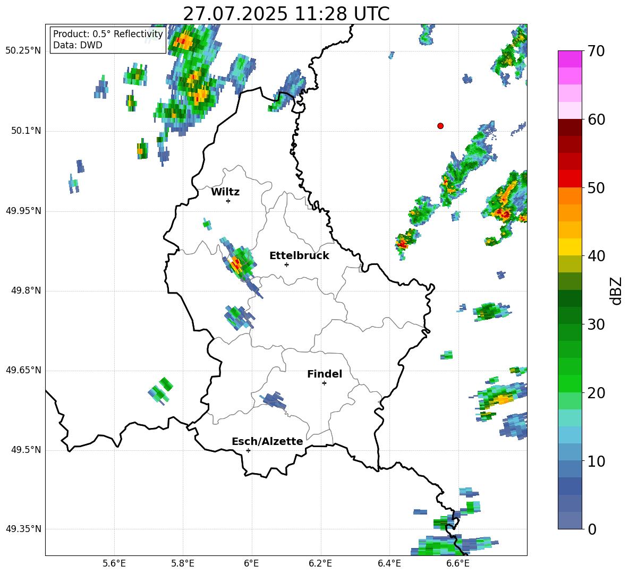The height and width of the screenshot is (574, 629).
Task: Click the 50.25°N latitude label
Action: (x=23, y=51)
